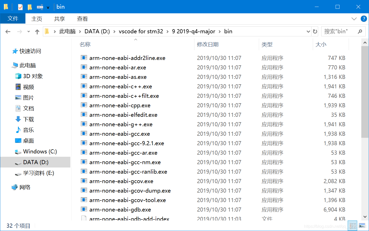The height and width of the screenshot is (231, 369).
Task: Click the icon of arm-none-eabi-gcov-dump.exe
Action: coord(84,190)
